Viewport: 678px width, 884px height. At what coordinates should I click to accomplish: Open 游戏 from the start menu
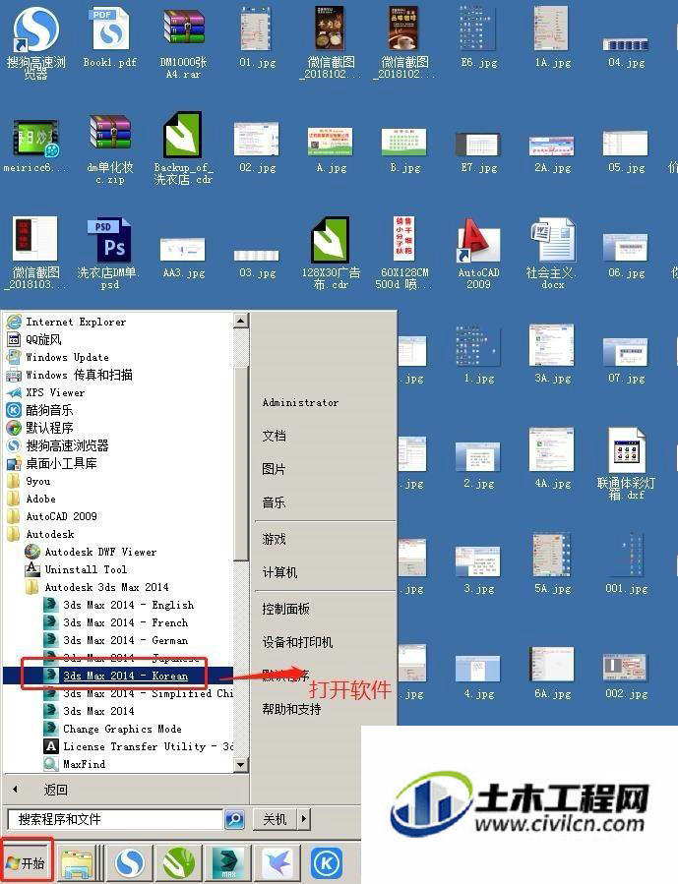click(x=275, y=540)
